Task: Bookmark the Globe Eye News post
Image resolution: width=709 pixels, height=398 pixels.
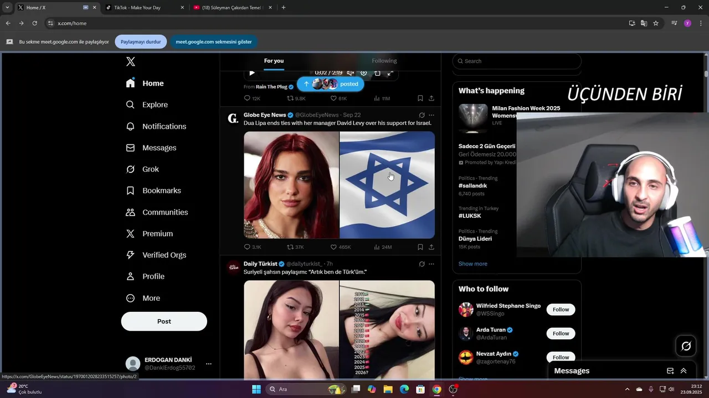Action: click(420, 247)
